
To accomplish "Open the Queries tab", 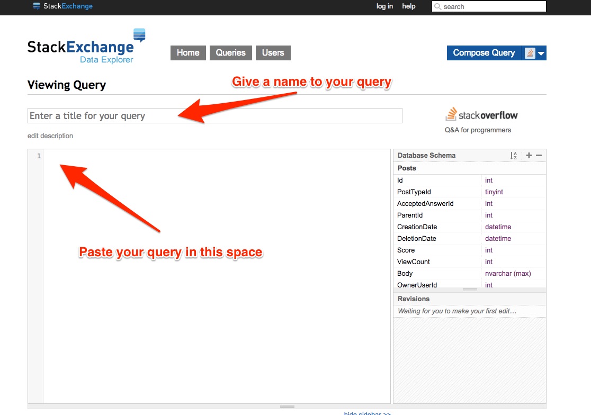I will pyautogui.click(x=231, y=53).
